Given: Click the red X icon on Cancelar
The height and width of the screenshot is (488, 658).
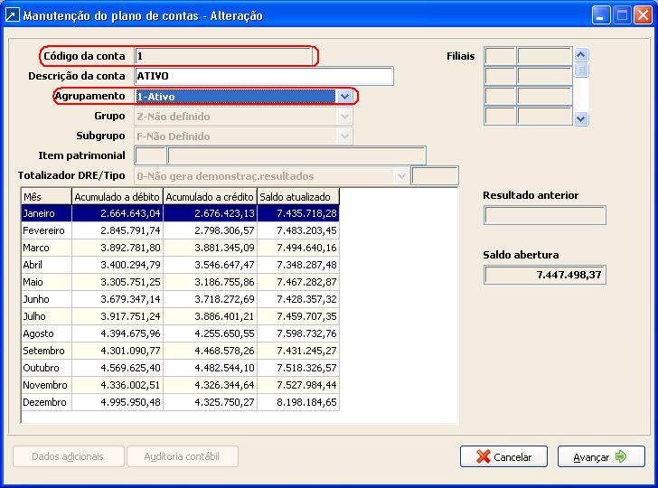Looking at the screenshot, I should pos(483,456).
